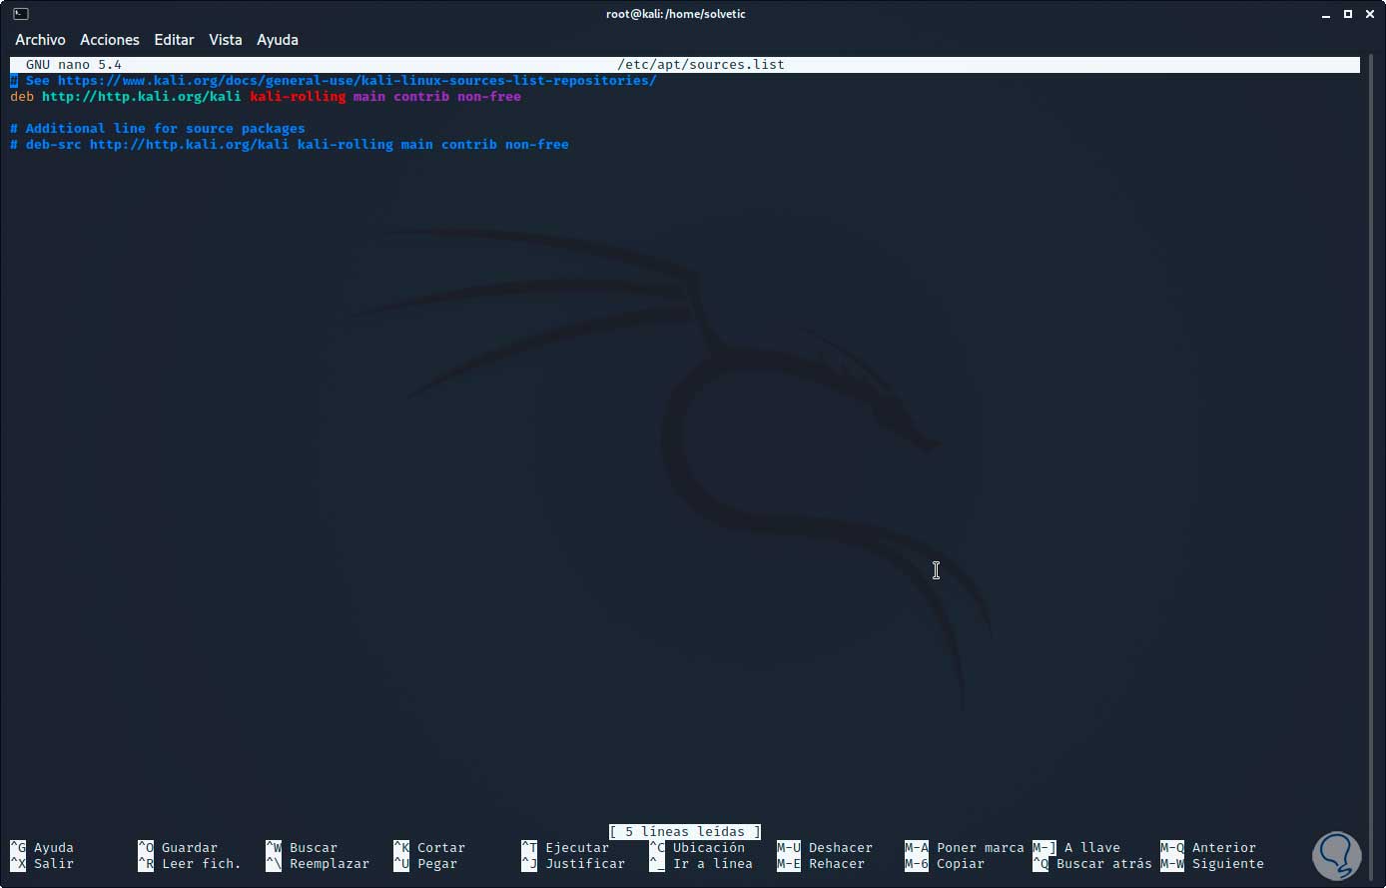Maximize the terminal window
1386x888 pixels.
click(x=1347, y=14)
